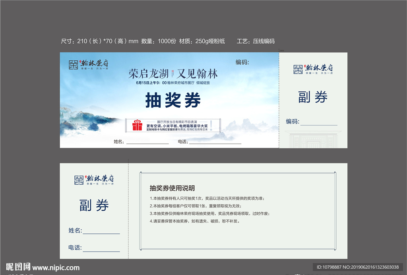Click the 翰林荣府 logo on the main ticket
Screen dimensions: 407x275
point(88,65)
